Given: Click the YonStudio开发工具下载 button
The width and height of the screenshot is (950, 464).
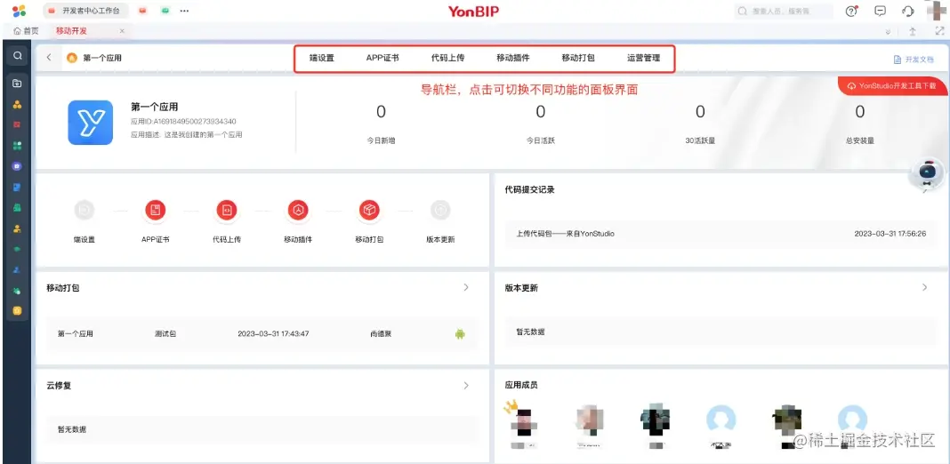Looking at the screenshot, I should click(x=893, y=86).
